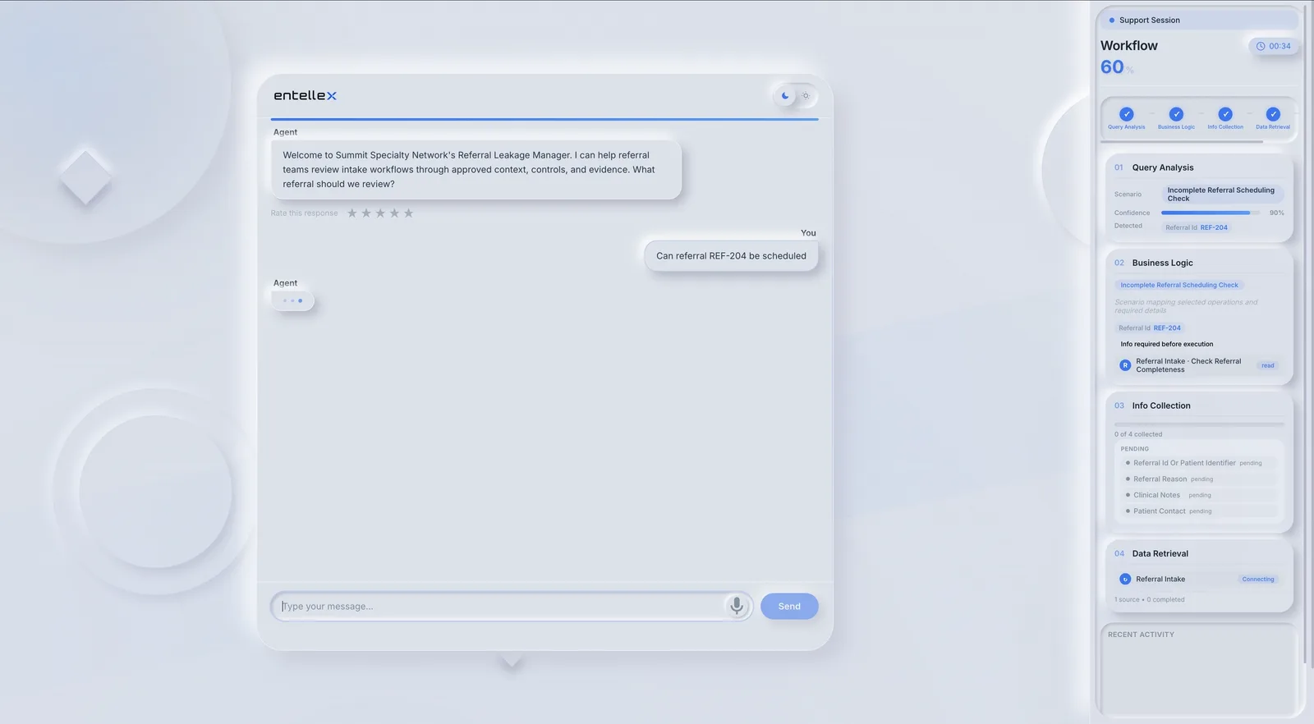Click the Clinical Notes pending row
Image resolution: width=1314 pixels, height=724 pixels.
pyautogui.click(x=1199, y=495)
